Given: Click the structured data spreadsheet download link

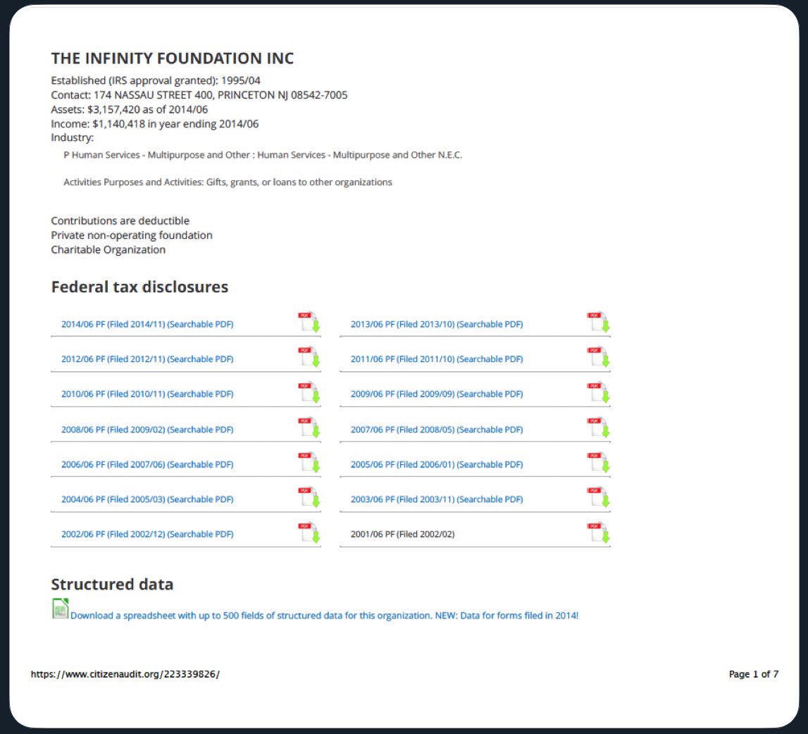Looking at the screenshot, I should (324, 616).
